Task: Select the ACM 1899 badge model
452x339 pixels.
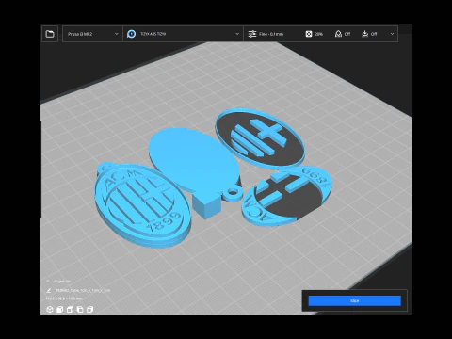Action: pos(143,204)
